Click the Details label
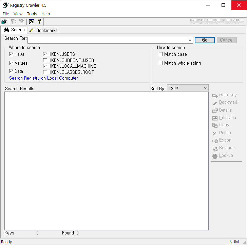Viewport: 247px width, 245px height. pyautogui.click(x=226, y=110)
